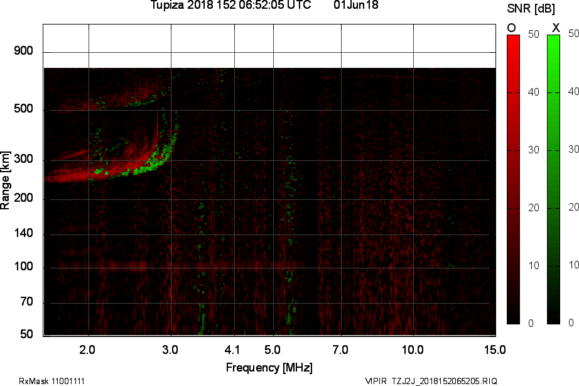Image resolution: width=579 pixels, height=386 pixels.
Task: Click the 0 dB label on O scale
Action: pos(531,324)
